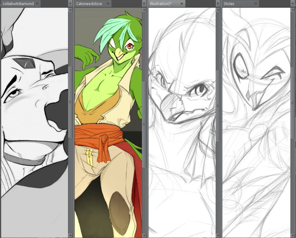This screenshot has height=238, width=296.
Task: Click the scroll-up arrow of the Catoneedslove canvas
Action: tap(144, 10)
